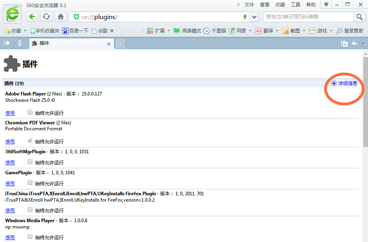The width and height of the screenshot is (368, 242).
Task: Disable iTrusChina plugin via 停用
Action: pos(10,211)
